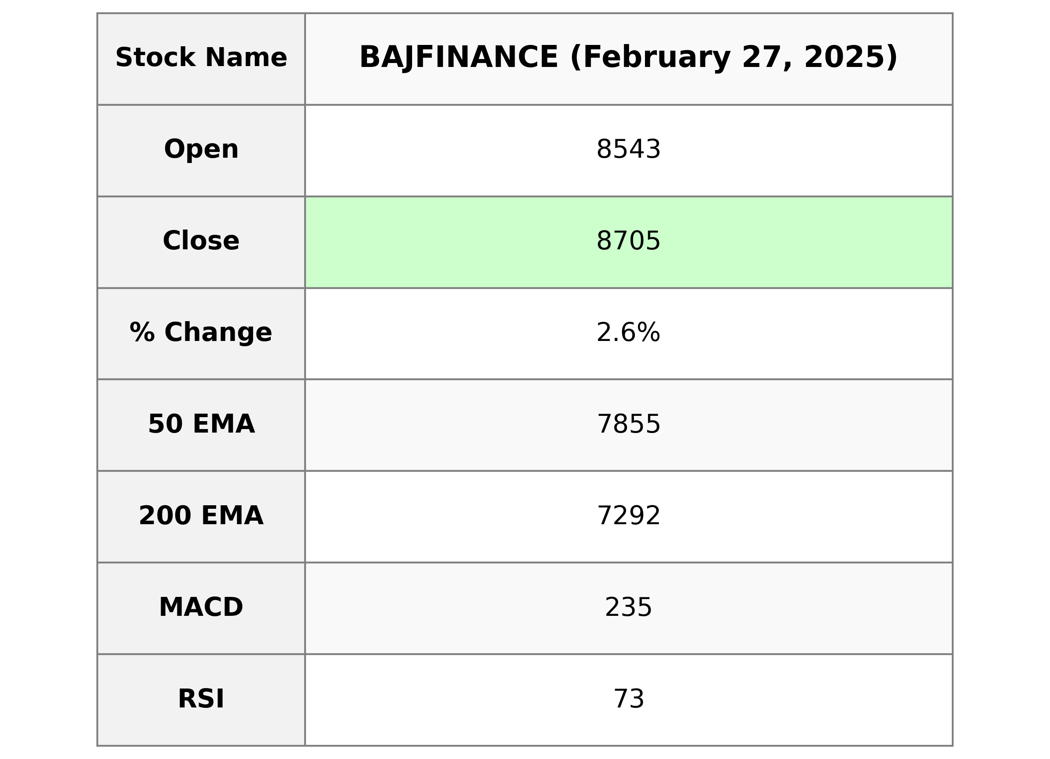Viewport: 1050px width, 759px height.
Task: Click the Stock Name header cell
Action: [201, 59]
